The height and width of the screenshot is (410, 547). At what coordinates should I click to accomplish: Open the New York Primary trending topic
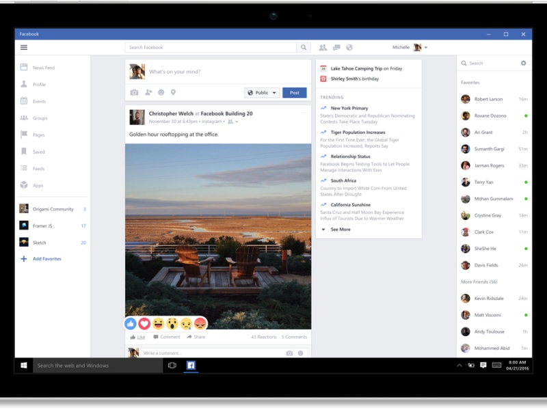(349, 108)
